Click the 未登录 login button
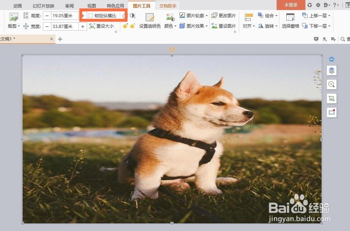Viewport: 350px width, 231px height. 291,5
